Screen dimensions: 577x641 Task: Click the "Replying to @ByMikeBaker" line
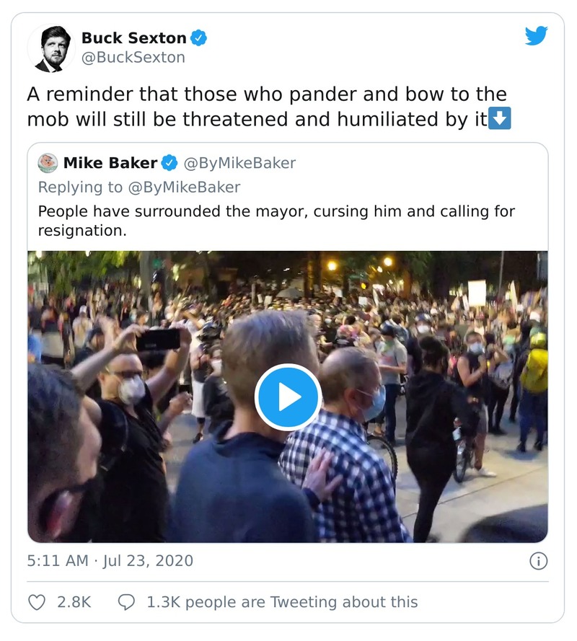(138, 187)
